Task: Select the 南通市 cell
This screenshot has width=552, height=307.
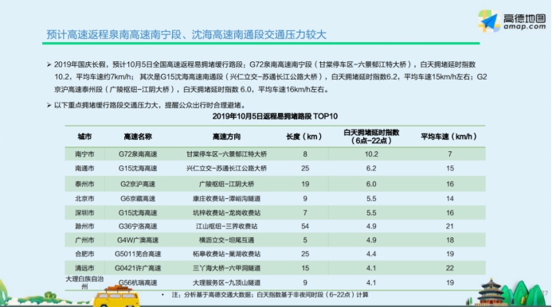Action: [84, 169]
